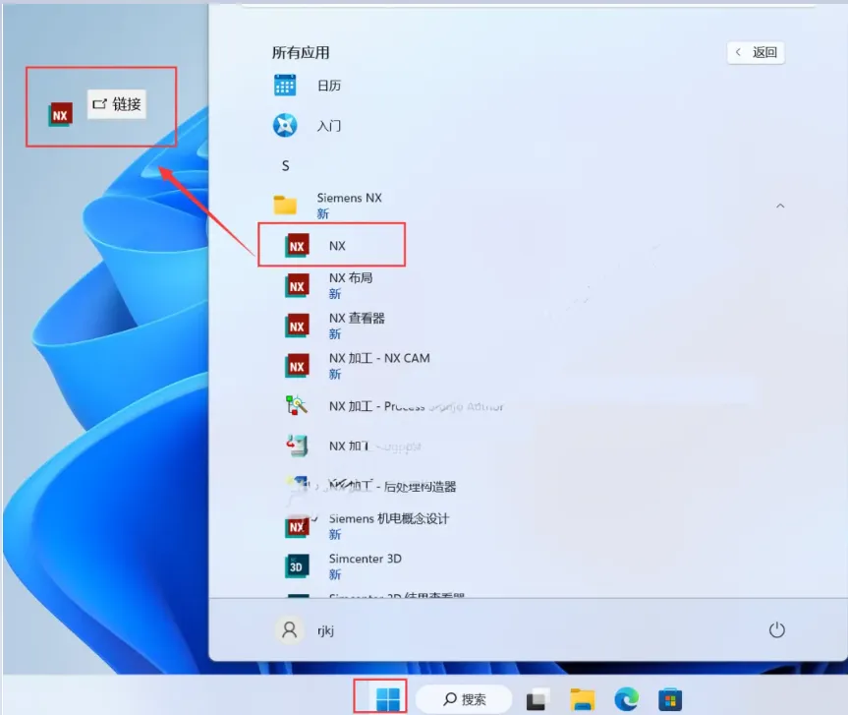The height and width of the screenshot is (715, 848).
Task: Click the rjkj username text
Action: [x=325, y=630]
